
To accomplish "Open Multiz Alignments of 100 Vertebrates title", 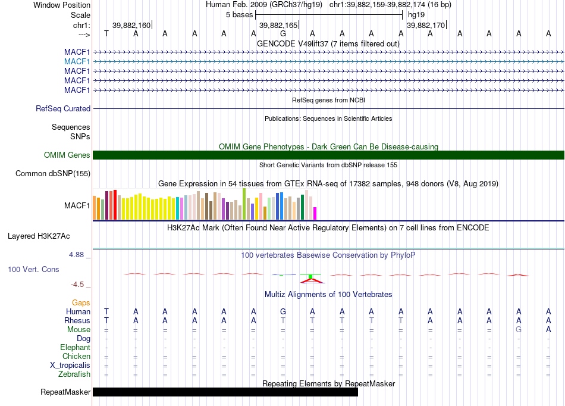I will pyautogui.click(x=328, y=295).
